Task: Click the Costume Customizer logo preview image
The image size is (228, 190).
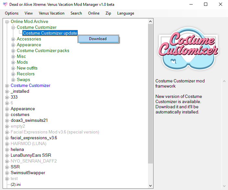Action: point(188,48)
